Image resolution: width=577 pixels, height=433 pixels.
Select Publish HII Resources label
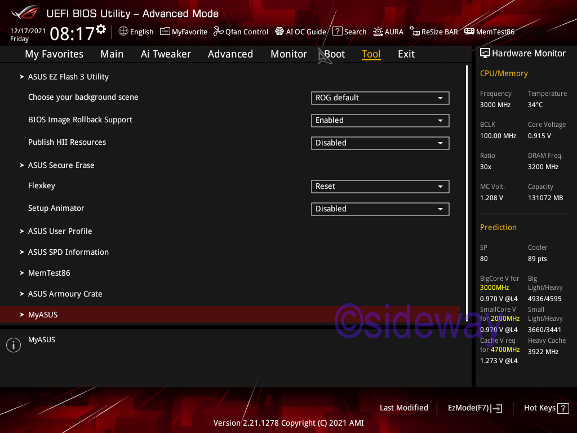click(x=67, y=142)
